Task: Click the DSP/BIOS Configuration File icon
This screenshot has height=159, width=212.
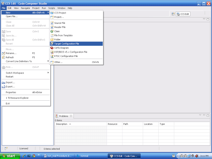Action: click(52, 52)
